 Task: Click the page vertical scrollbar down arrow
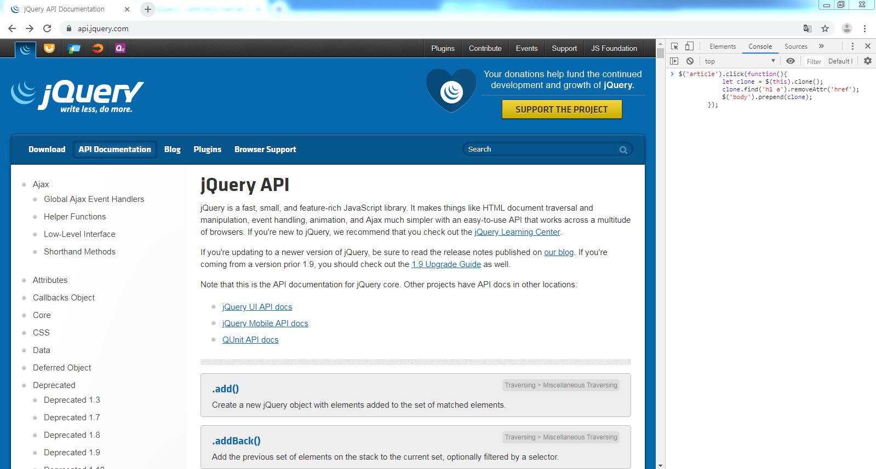(x=660, y=465)
